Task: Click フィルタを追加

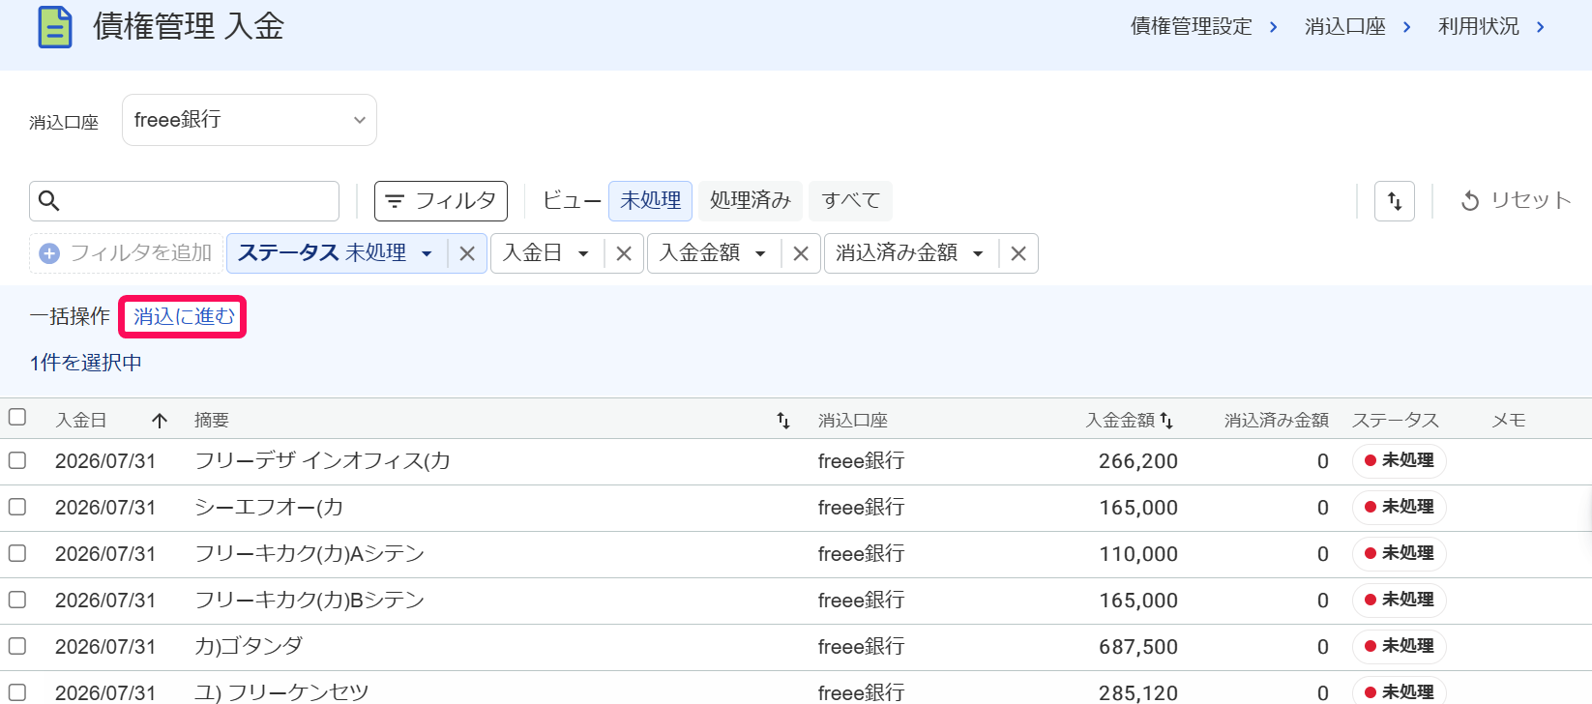Action: 126,253
